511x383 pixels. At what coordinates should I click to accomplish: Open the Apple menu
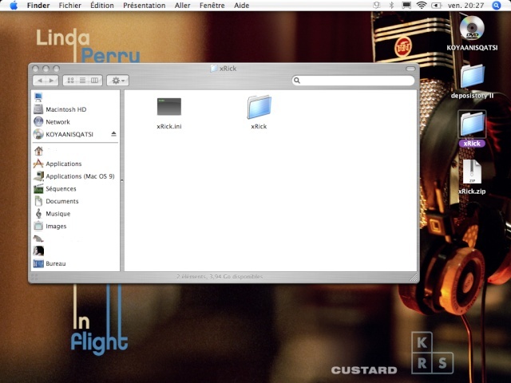[14, 6]
